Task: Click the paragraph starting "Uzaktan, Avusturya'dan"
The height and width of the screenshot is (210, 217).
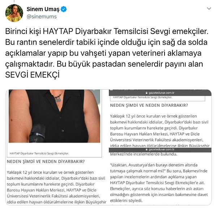Action: [x=159, y=183]
